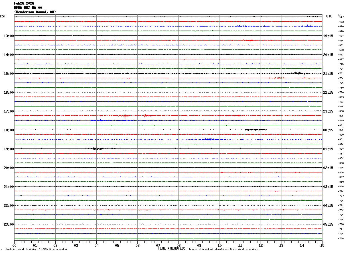Click the 20:15 UTC time label
Image resolution: width=345 pixels, height=253 pixels.
[328, 55]
